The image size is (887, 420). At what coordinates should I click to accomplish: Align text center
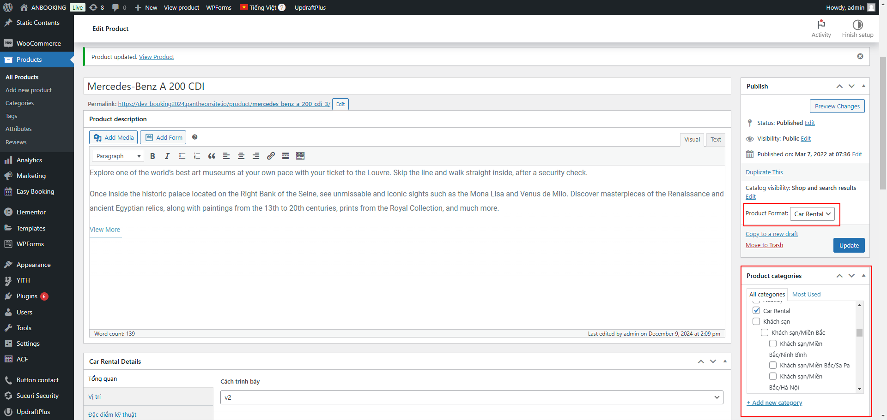(x=241, y=156)
